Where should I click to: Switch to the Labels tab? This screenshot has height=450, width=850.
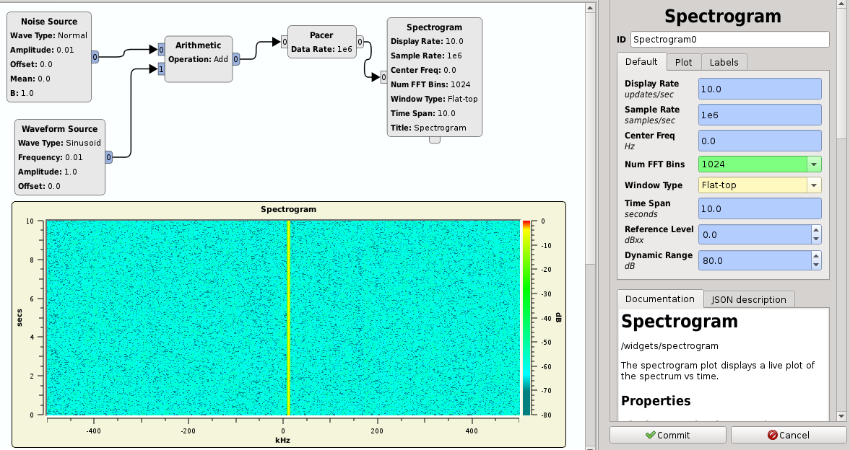[724, 62]
